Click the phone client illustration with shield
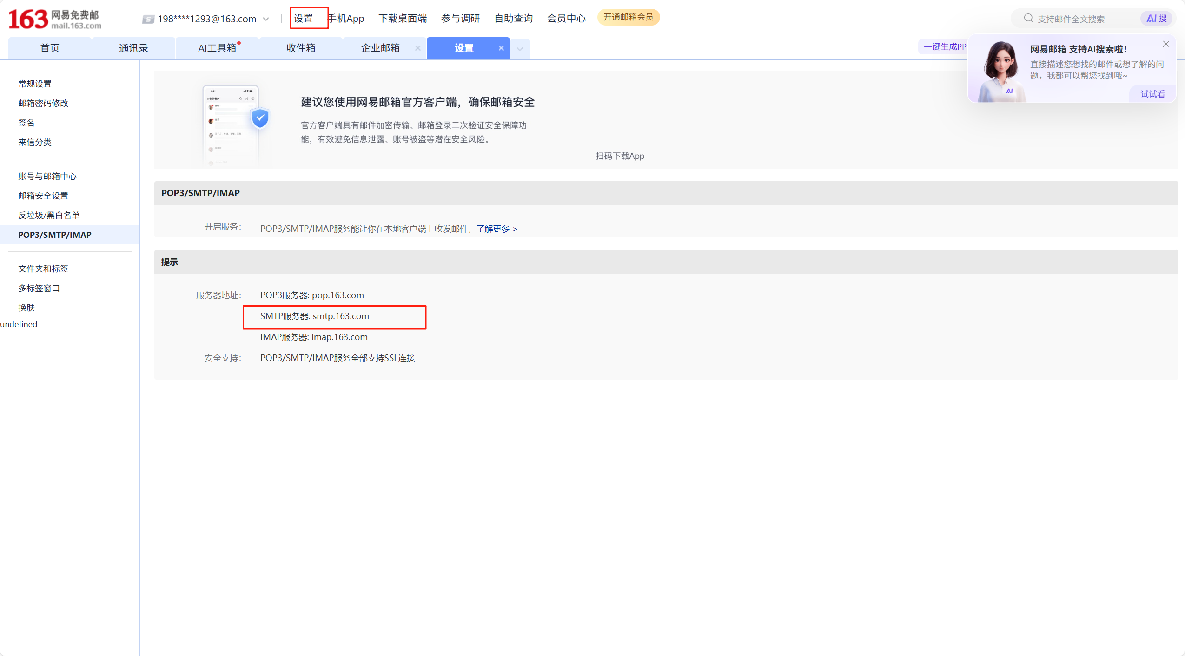Screen dimensions: 1185x656 235,125
